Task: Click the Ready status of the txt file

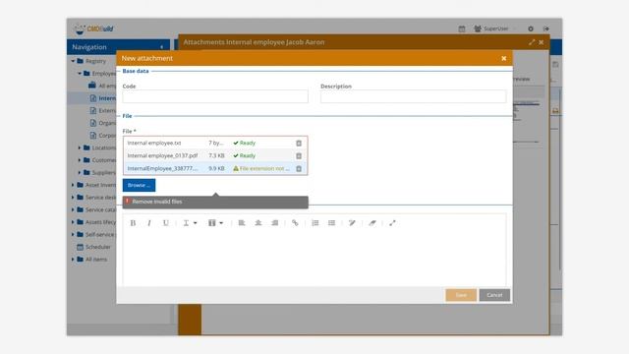Action: click(x=245, y=144)
